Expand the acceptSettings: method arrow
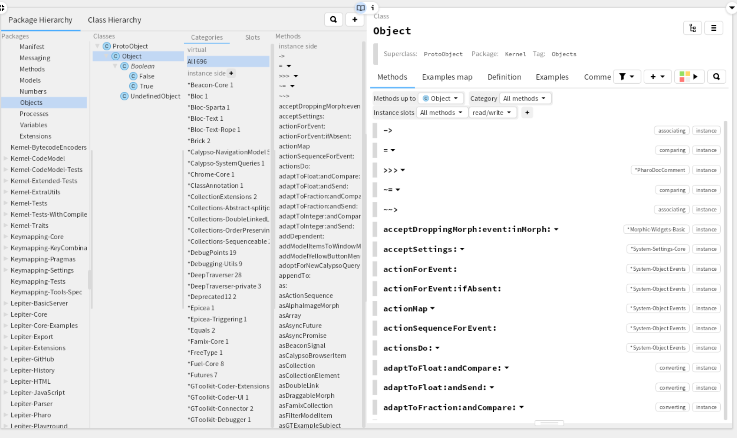The height and width of the screenshot is (438, 737). point(462,250)
